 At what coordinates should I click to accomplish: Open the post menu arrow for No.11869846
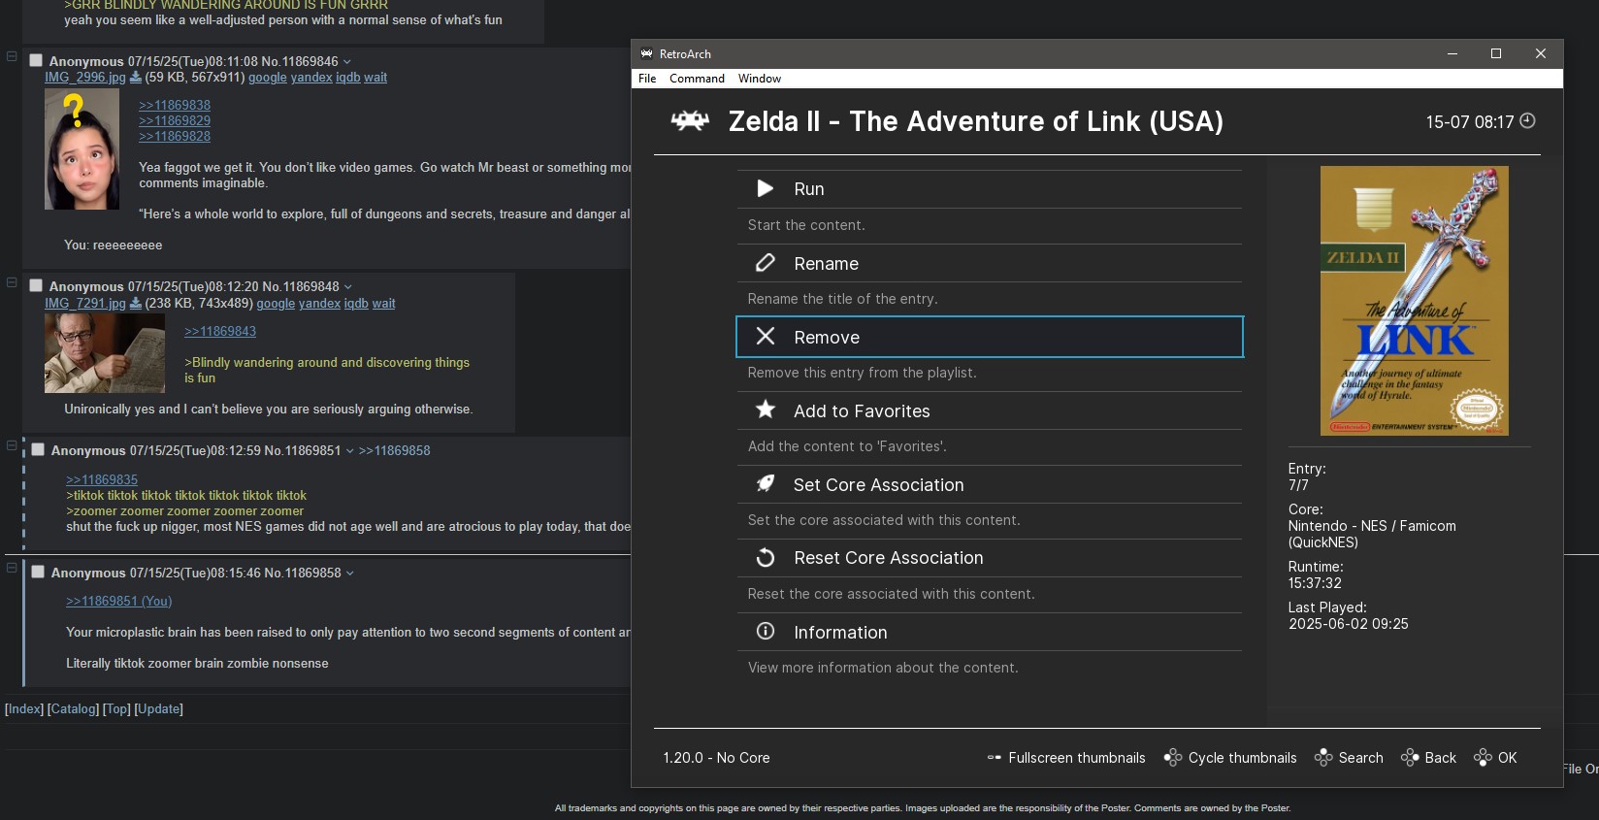point(347,62)
